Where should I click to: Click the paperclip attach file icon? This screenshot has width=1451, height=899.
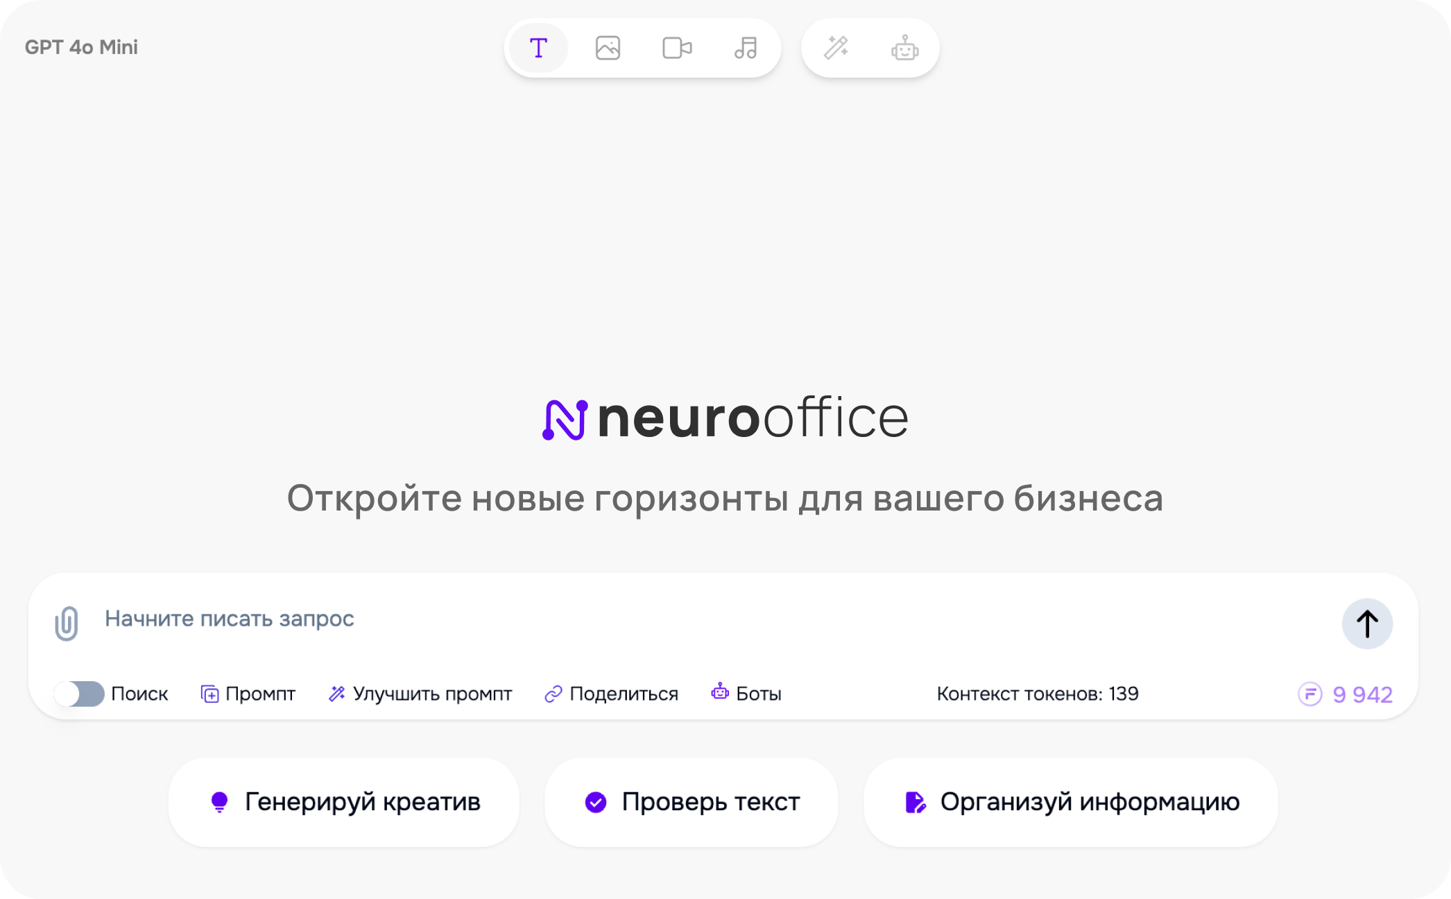coord(67,623)
